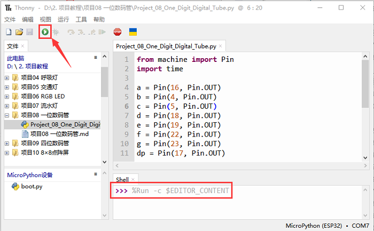
Task: Expand the 项目10 8×8点阵屏 folder
Action: 7,153
